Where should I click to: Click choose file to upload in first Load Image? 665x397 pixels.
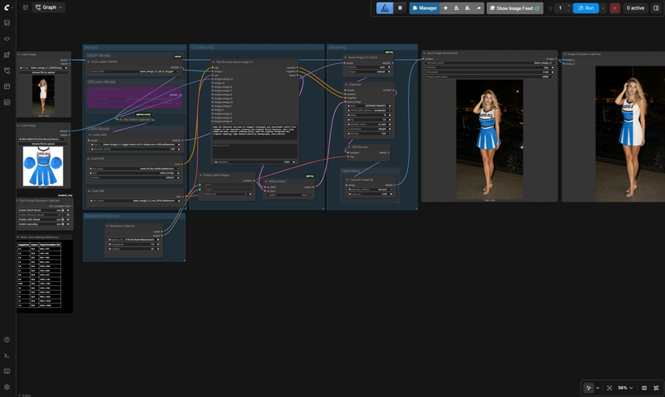pyautogui.click(x=43, y=72)
